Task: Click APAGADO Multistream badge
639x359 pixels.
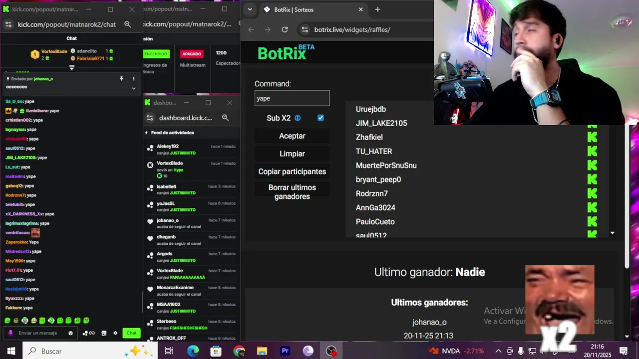Action: 192,54
